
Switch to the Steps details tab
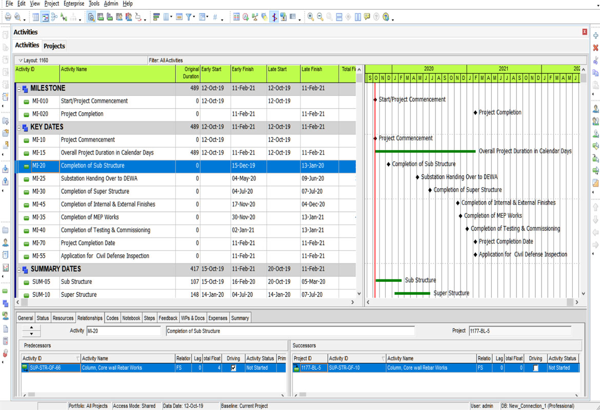click(x=149, y=318)
